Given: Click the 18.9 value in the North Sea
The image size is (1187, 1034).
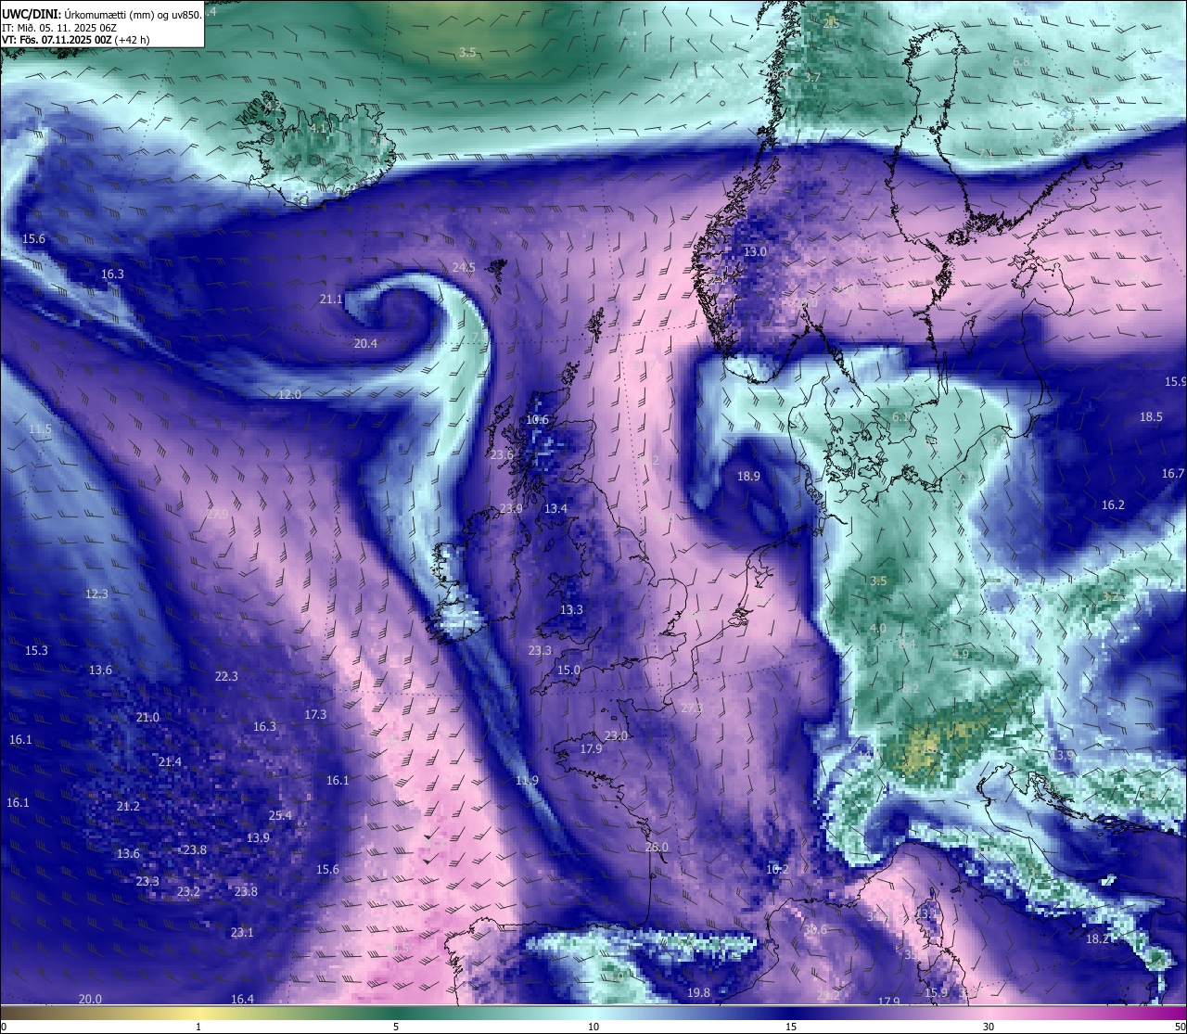Looking at the screenshot, I should click(748, 476).
